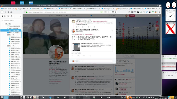
Task: Switch to first Blogger tab
Action: (21, 9)
